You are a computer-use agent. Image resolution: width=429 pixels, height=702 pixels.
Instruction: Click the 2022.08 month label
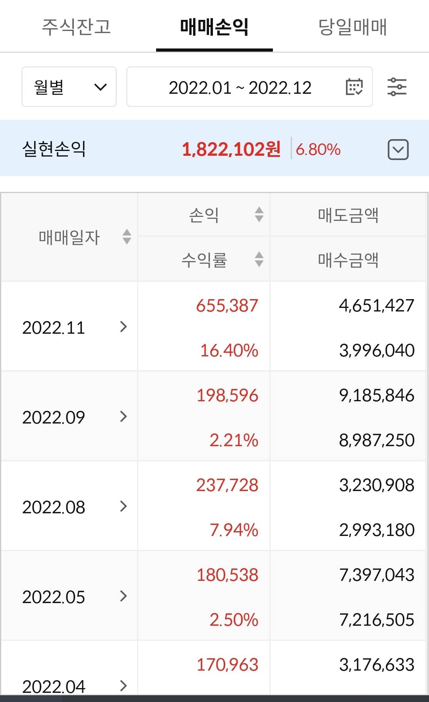[54, 507]
